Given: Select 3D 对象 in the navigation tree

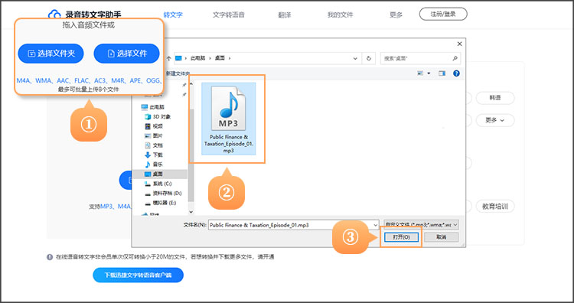Looking at the screenshot, I should click(x=158, y=117).
